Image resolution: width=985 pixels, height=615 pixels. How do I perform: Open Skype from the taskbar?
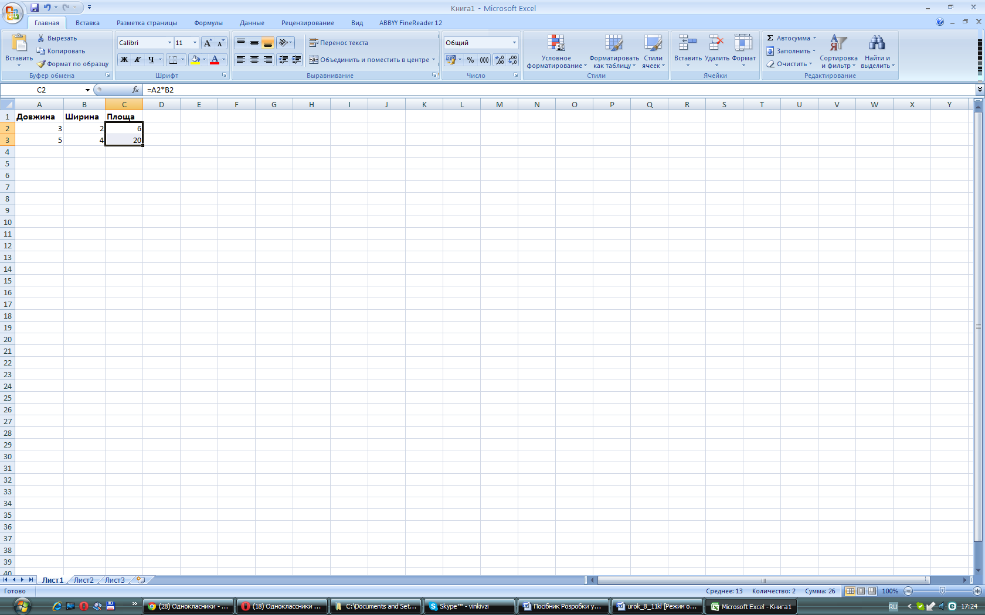click(x=469, y=606)
